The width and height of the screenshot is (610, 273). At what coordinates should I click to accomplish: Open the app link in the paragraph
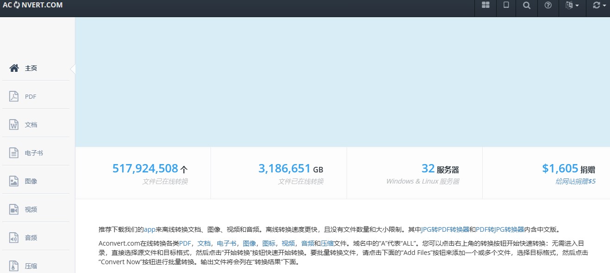(149, 229)
